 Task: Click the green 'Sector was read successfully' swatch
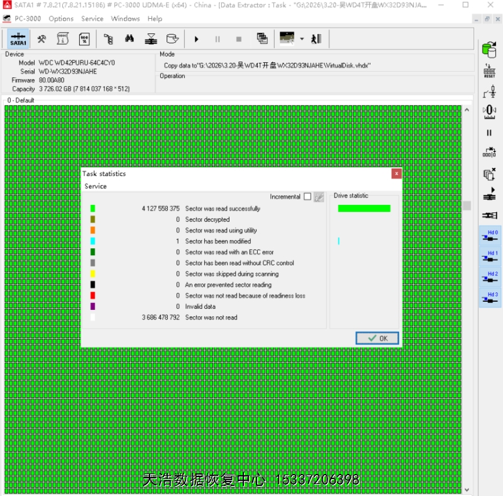[x=92, y=209]
